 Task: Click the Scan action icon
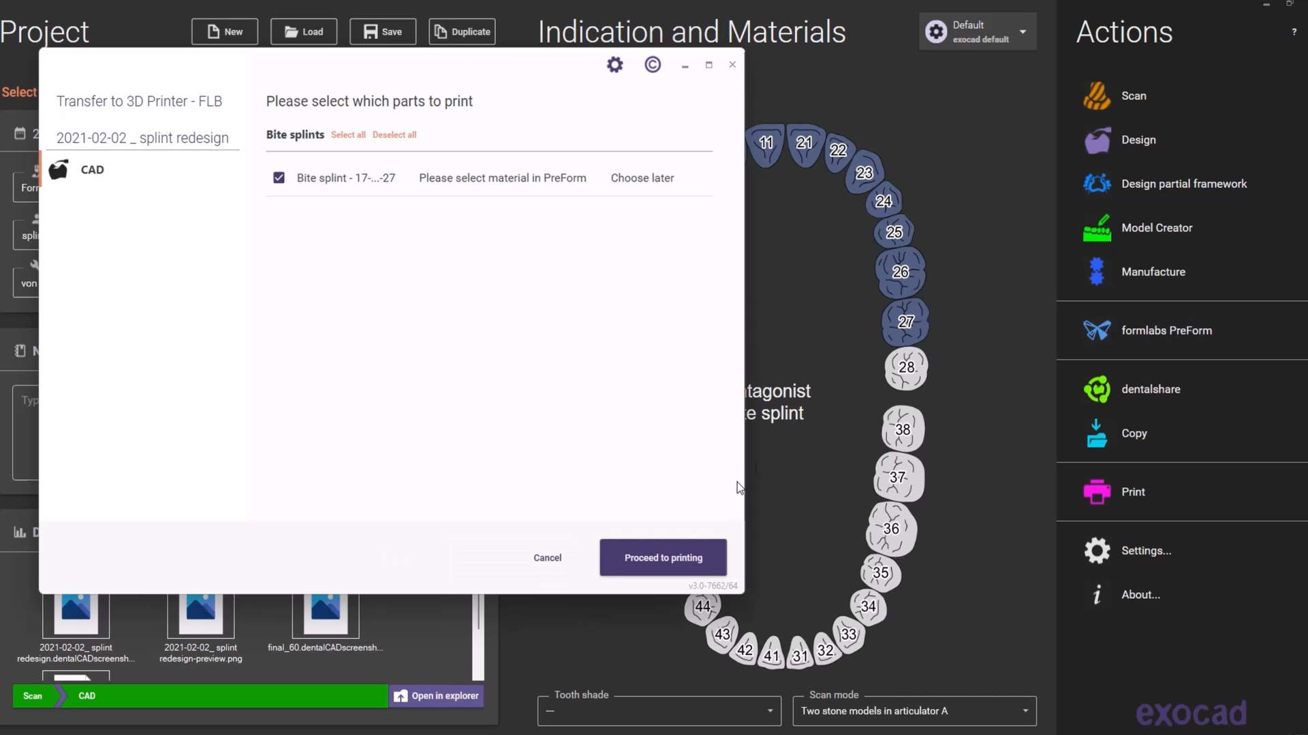[1097, 96]
